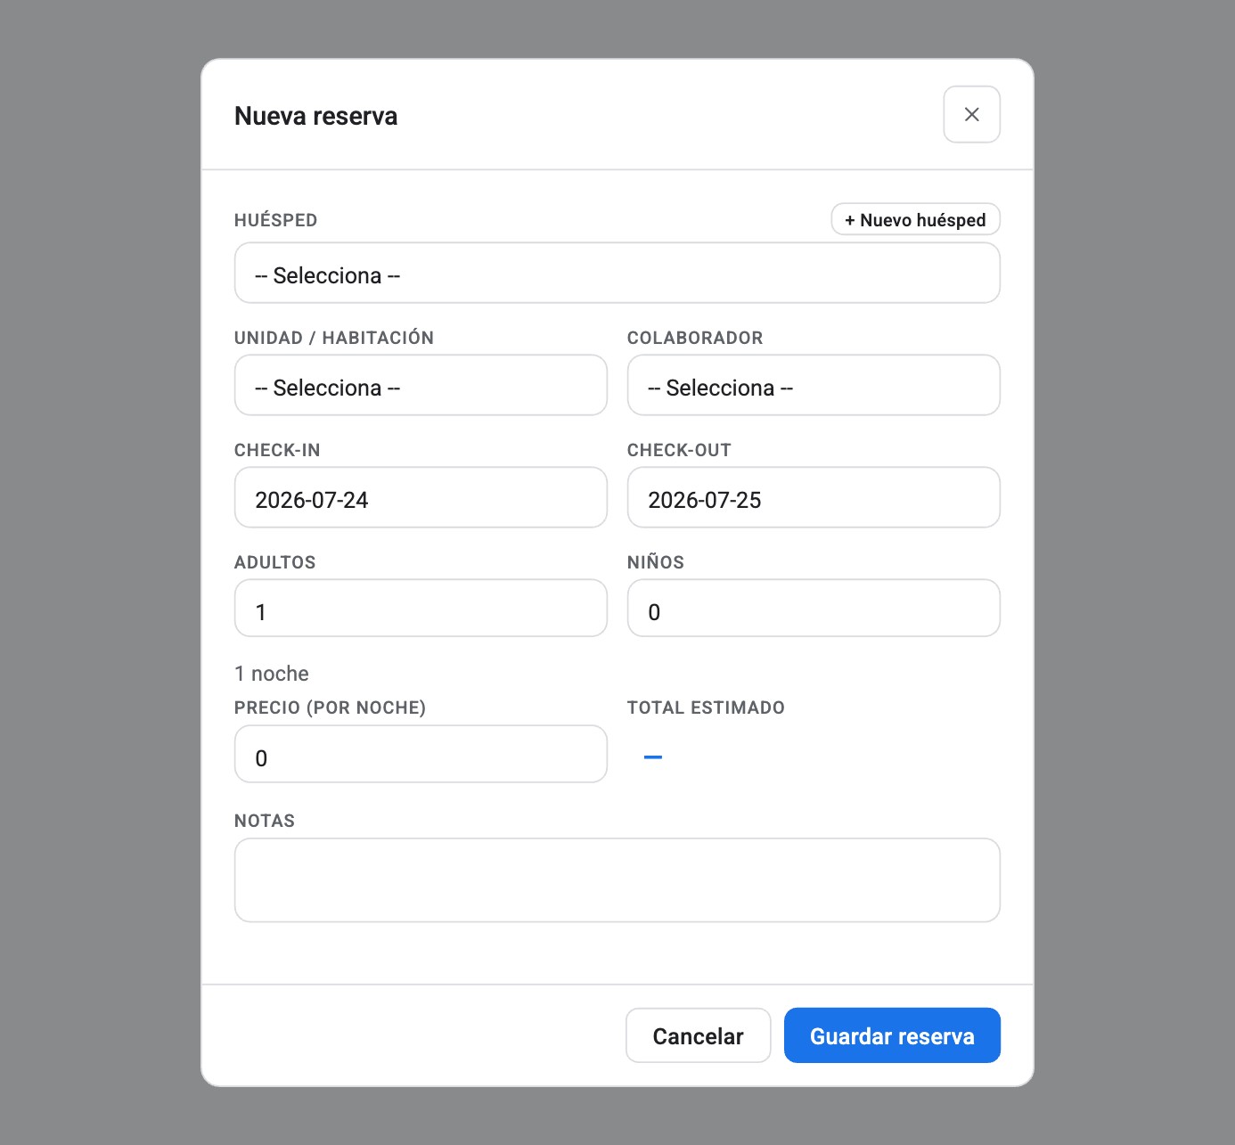Click Guardar reserva to save
Viewport: 1235px width, 1145px height.
coord(892,1035)
